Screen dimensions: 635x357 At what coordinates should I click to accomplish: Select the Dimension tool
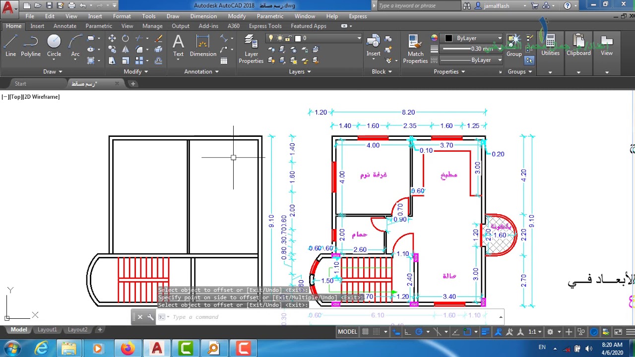pyautogui.click(x=203, y=46)
